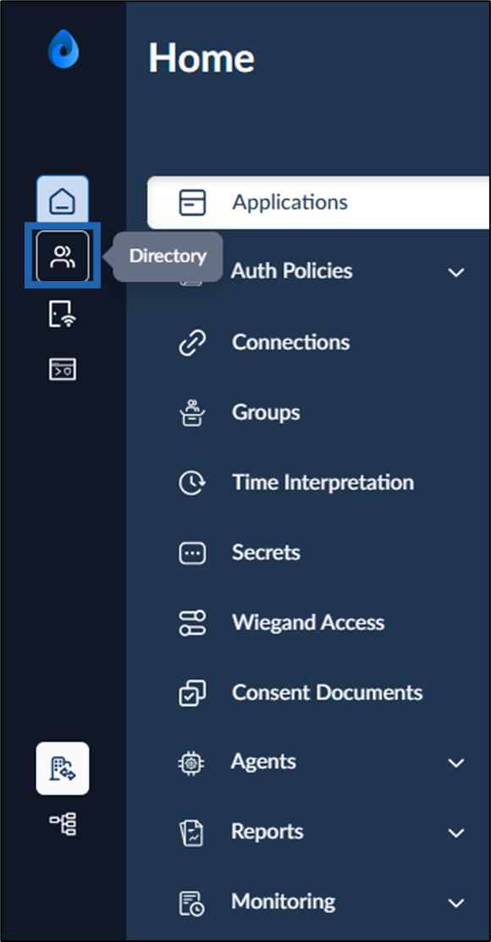Click the Applications window icon
This screenshot has height=942, width=491.
click(192, 202)
